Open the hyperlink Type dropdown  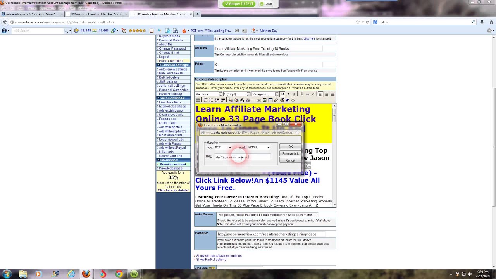(x=229, y=147)
